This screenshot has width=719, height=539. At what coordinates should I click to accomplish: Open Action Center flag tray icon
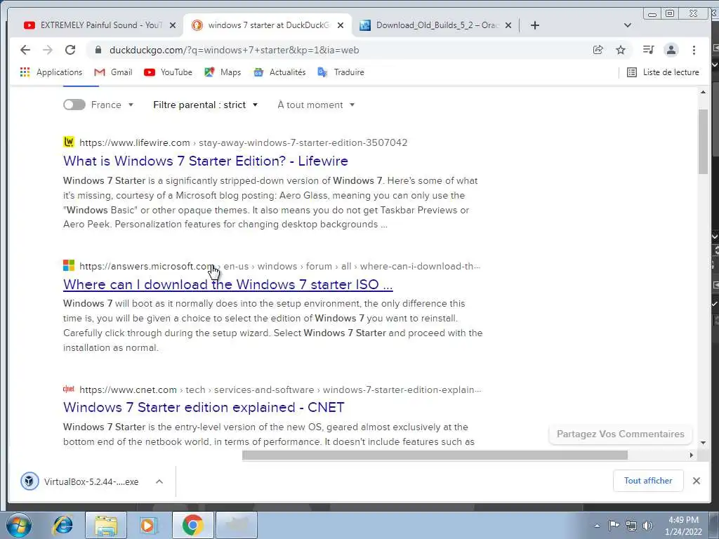(x=614, y=526)
